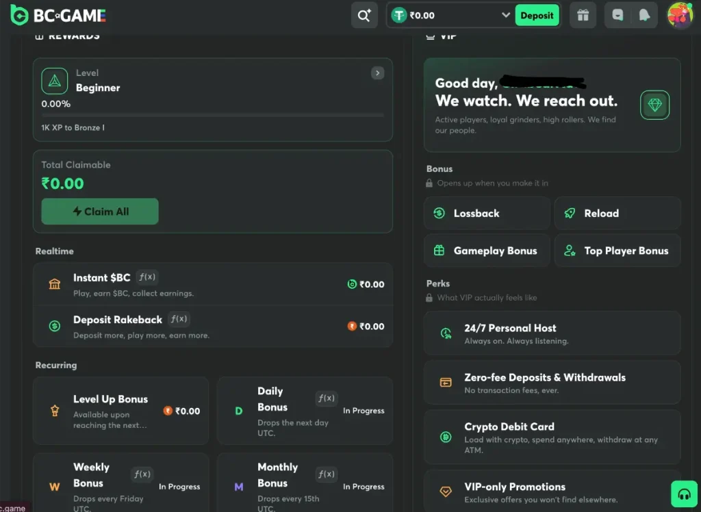Select the Crypto Debit Card perk
Screen dimensions: 701x512
pos(552,437)
